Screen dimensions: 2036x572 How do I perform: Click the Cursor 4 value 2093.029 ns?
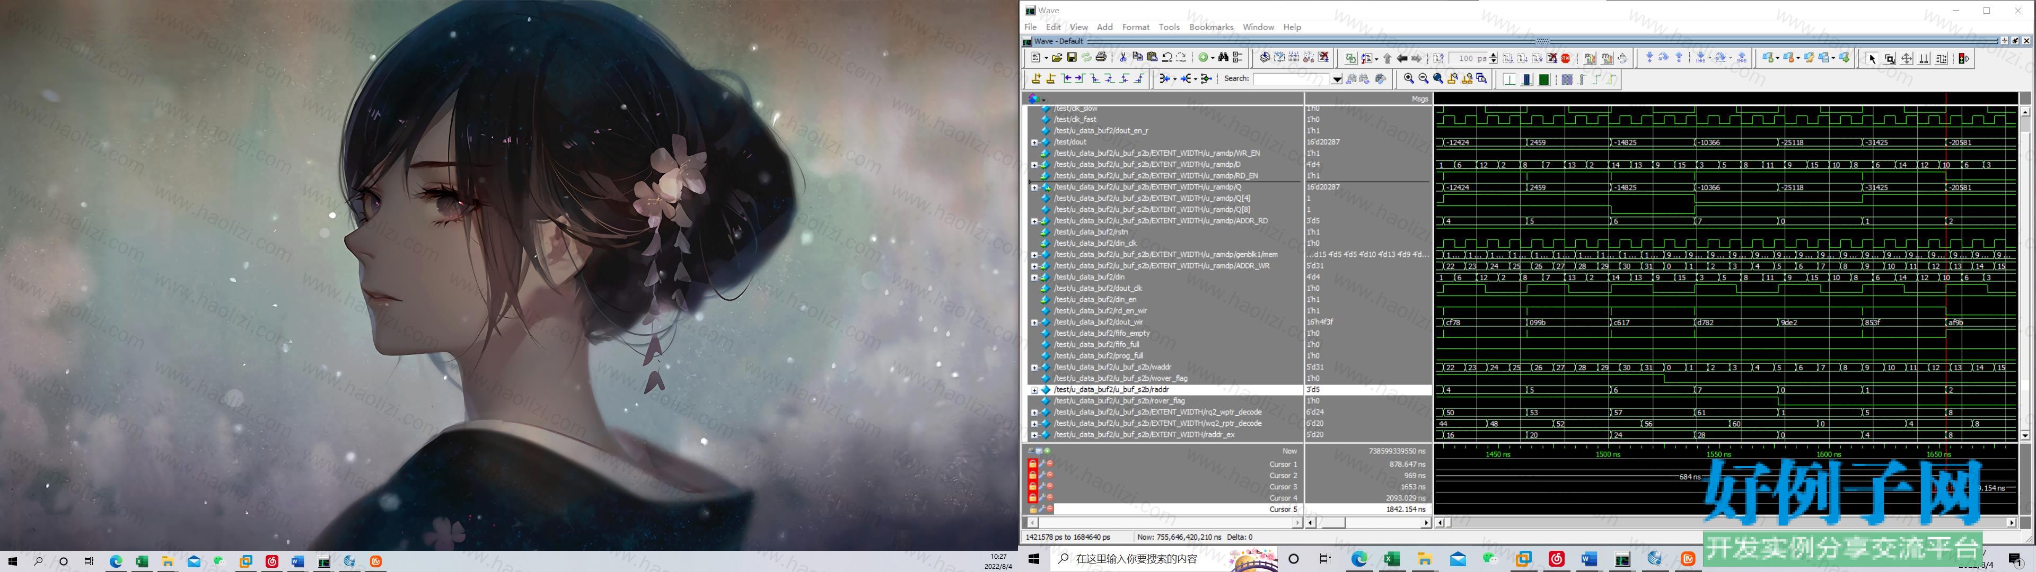pos(1405,498)
